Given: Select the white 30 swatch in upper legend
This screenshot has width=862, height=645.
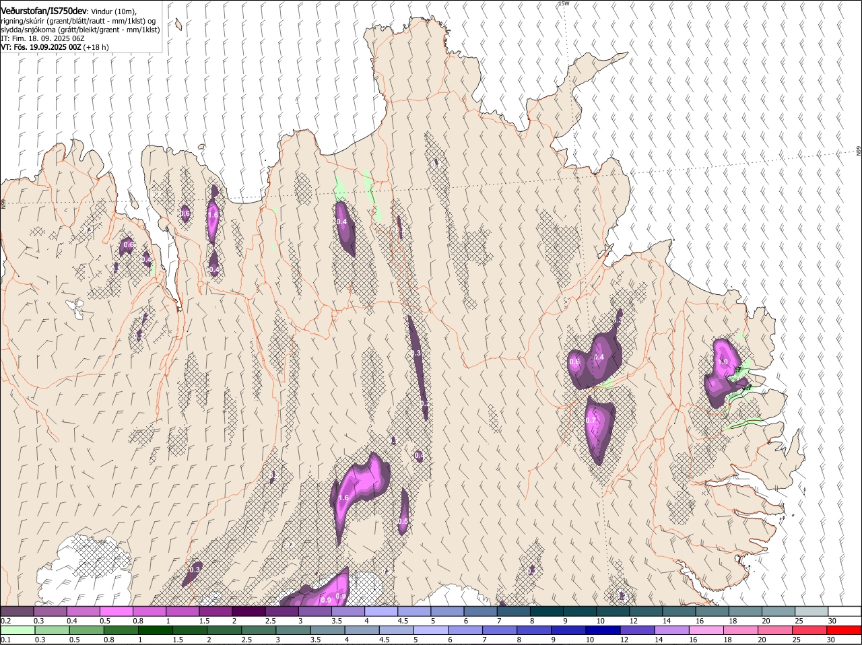Looking at the screenshot, I should [x=845, y=611].
